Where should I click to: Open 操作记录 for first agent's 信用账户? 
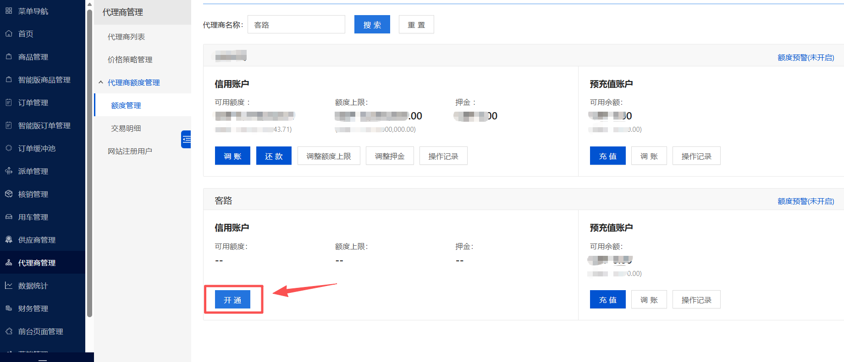[443, 156]
